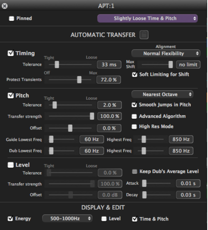Enable Advanced Algorithm option

[x=134, y=116]
